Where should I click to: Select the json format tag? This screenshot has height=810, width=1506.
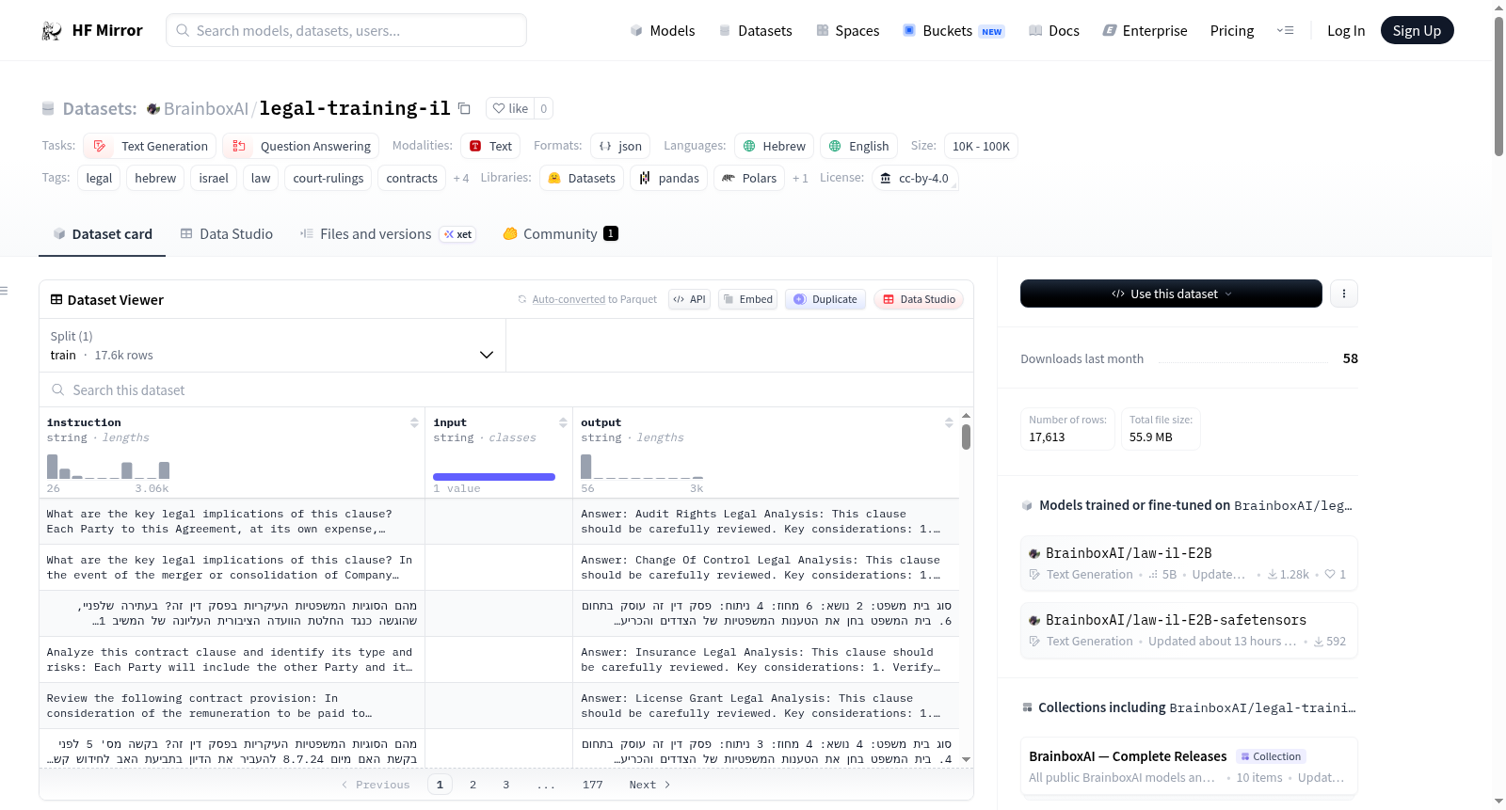pos(620,146)
